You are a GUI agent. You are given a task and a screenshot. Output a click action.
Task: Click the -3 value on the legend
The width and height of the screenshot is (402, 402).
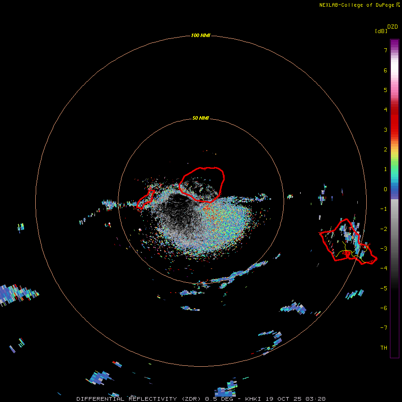[384, 249]
